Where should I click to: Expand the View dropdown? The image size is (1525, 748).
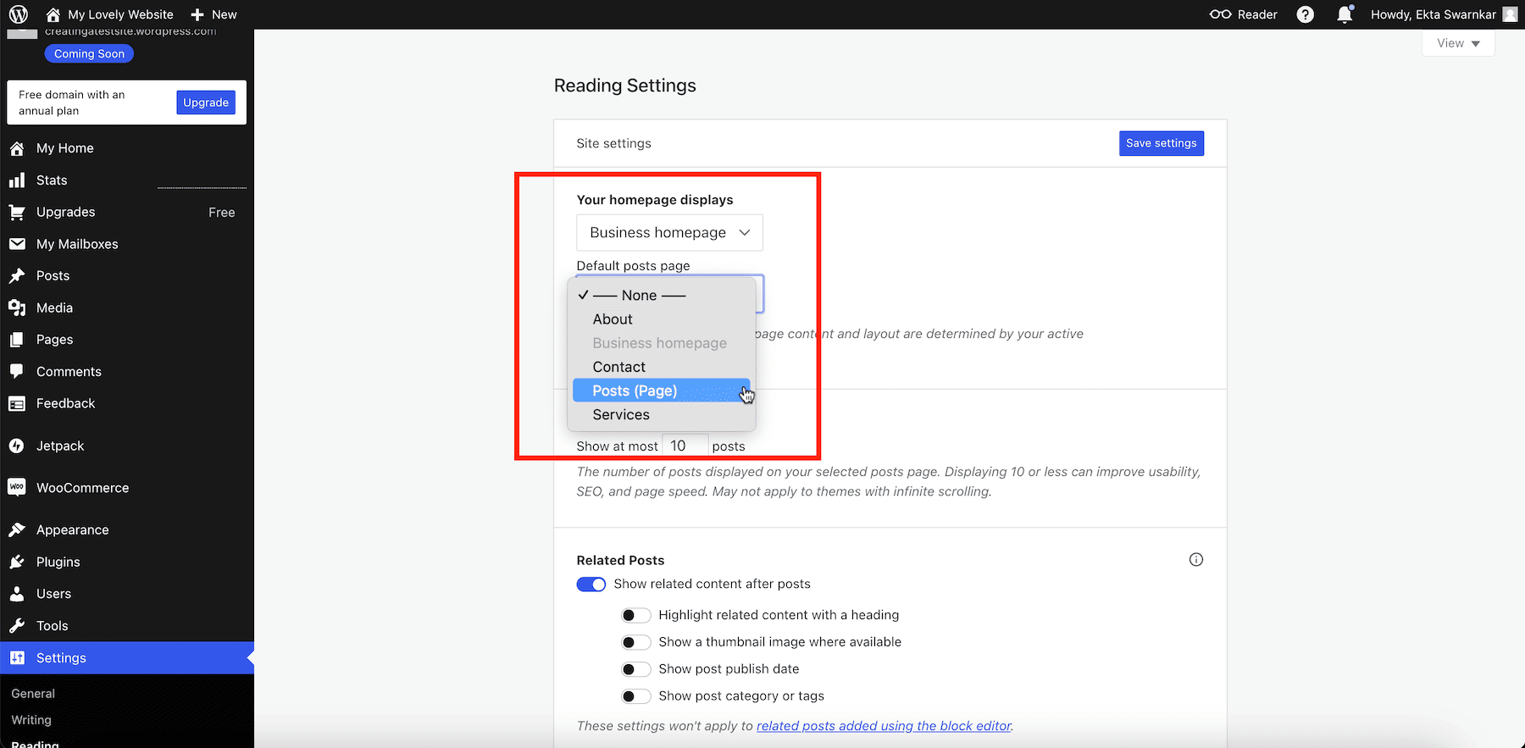[x=1458, y=43]
